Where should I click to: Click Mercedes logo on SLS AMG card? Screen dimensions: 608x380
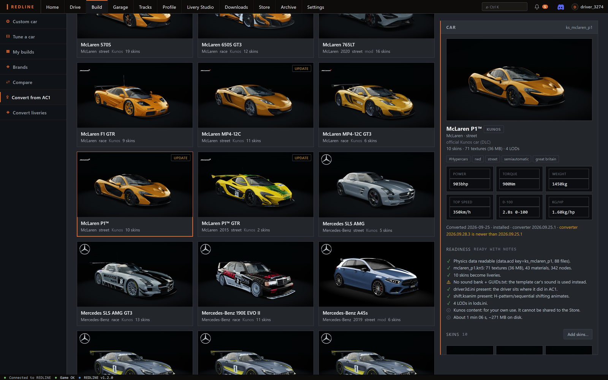tap(326, 160)
